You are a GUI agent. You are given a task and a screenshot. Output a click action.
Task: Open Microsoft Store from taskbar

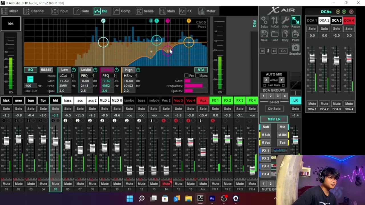[165, 198]
